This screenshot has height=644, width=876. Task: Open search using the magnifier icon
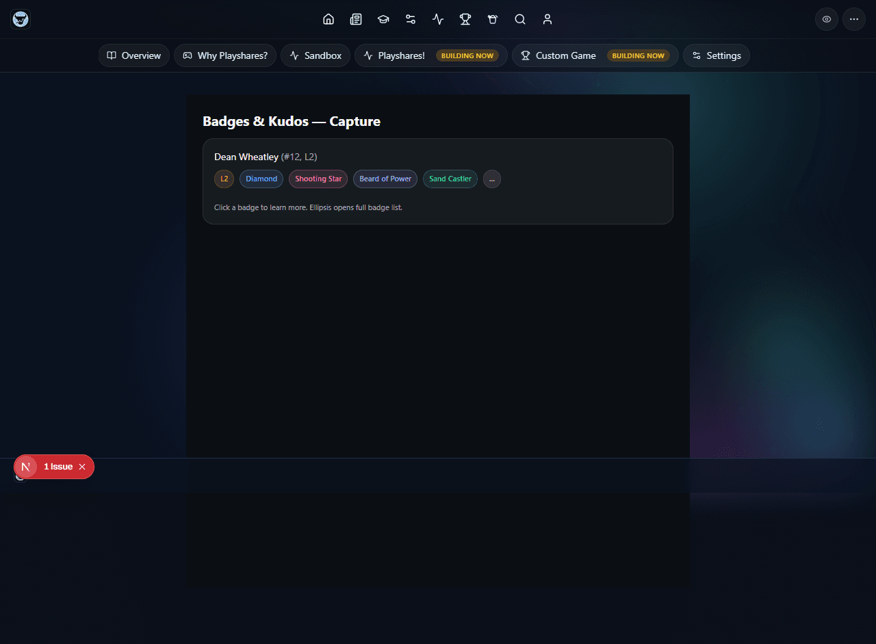520,19
